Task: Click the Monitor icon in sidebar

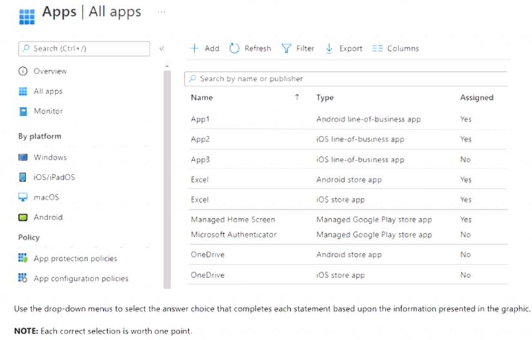Action: click(23, 111)
